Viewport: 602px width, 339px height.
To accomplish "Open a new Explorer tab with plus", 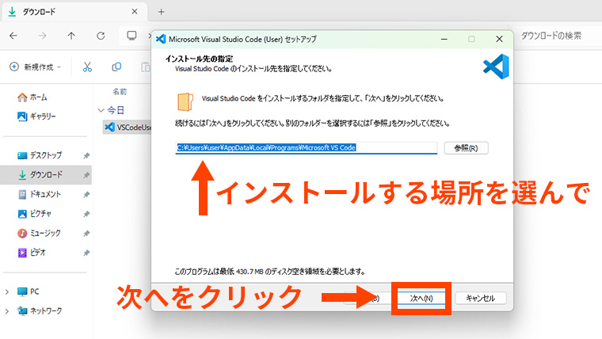I will [162, 11].
